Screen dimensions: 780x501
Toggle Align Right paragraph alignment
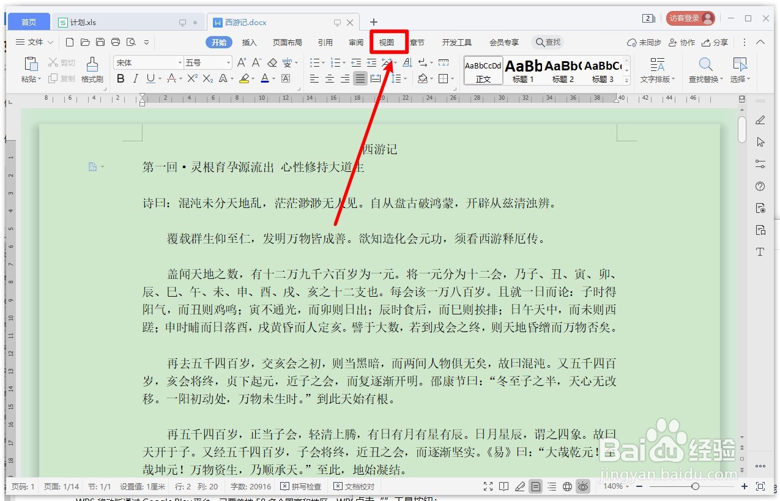345,78
